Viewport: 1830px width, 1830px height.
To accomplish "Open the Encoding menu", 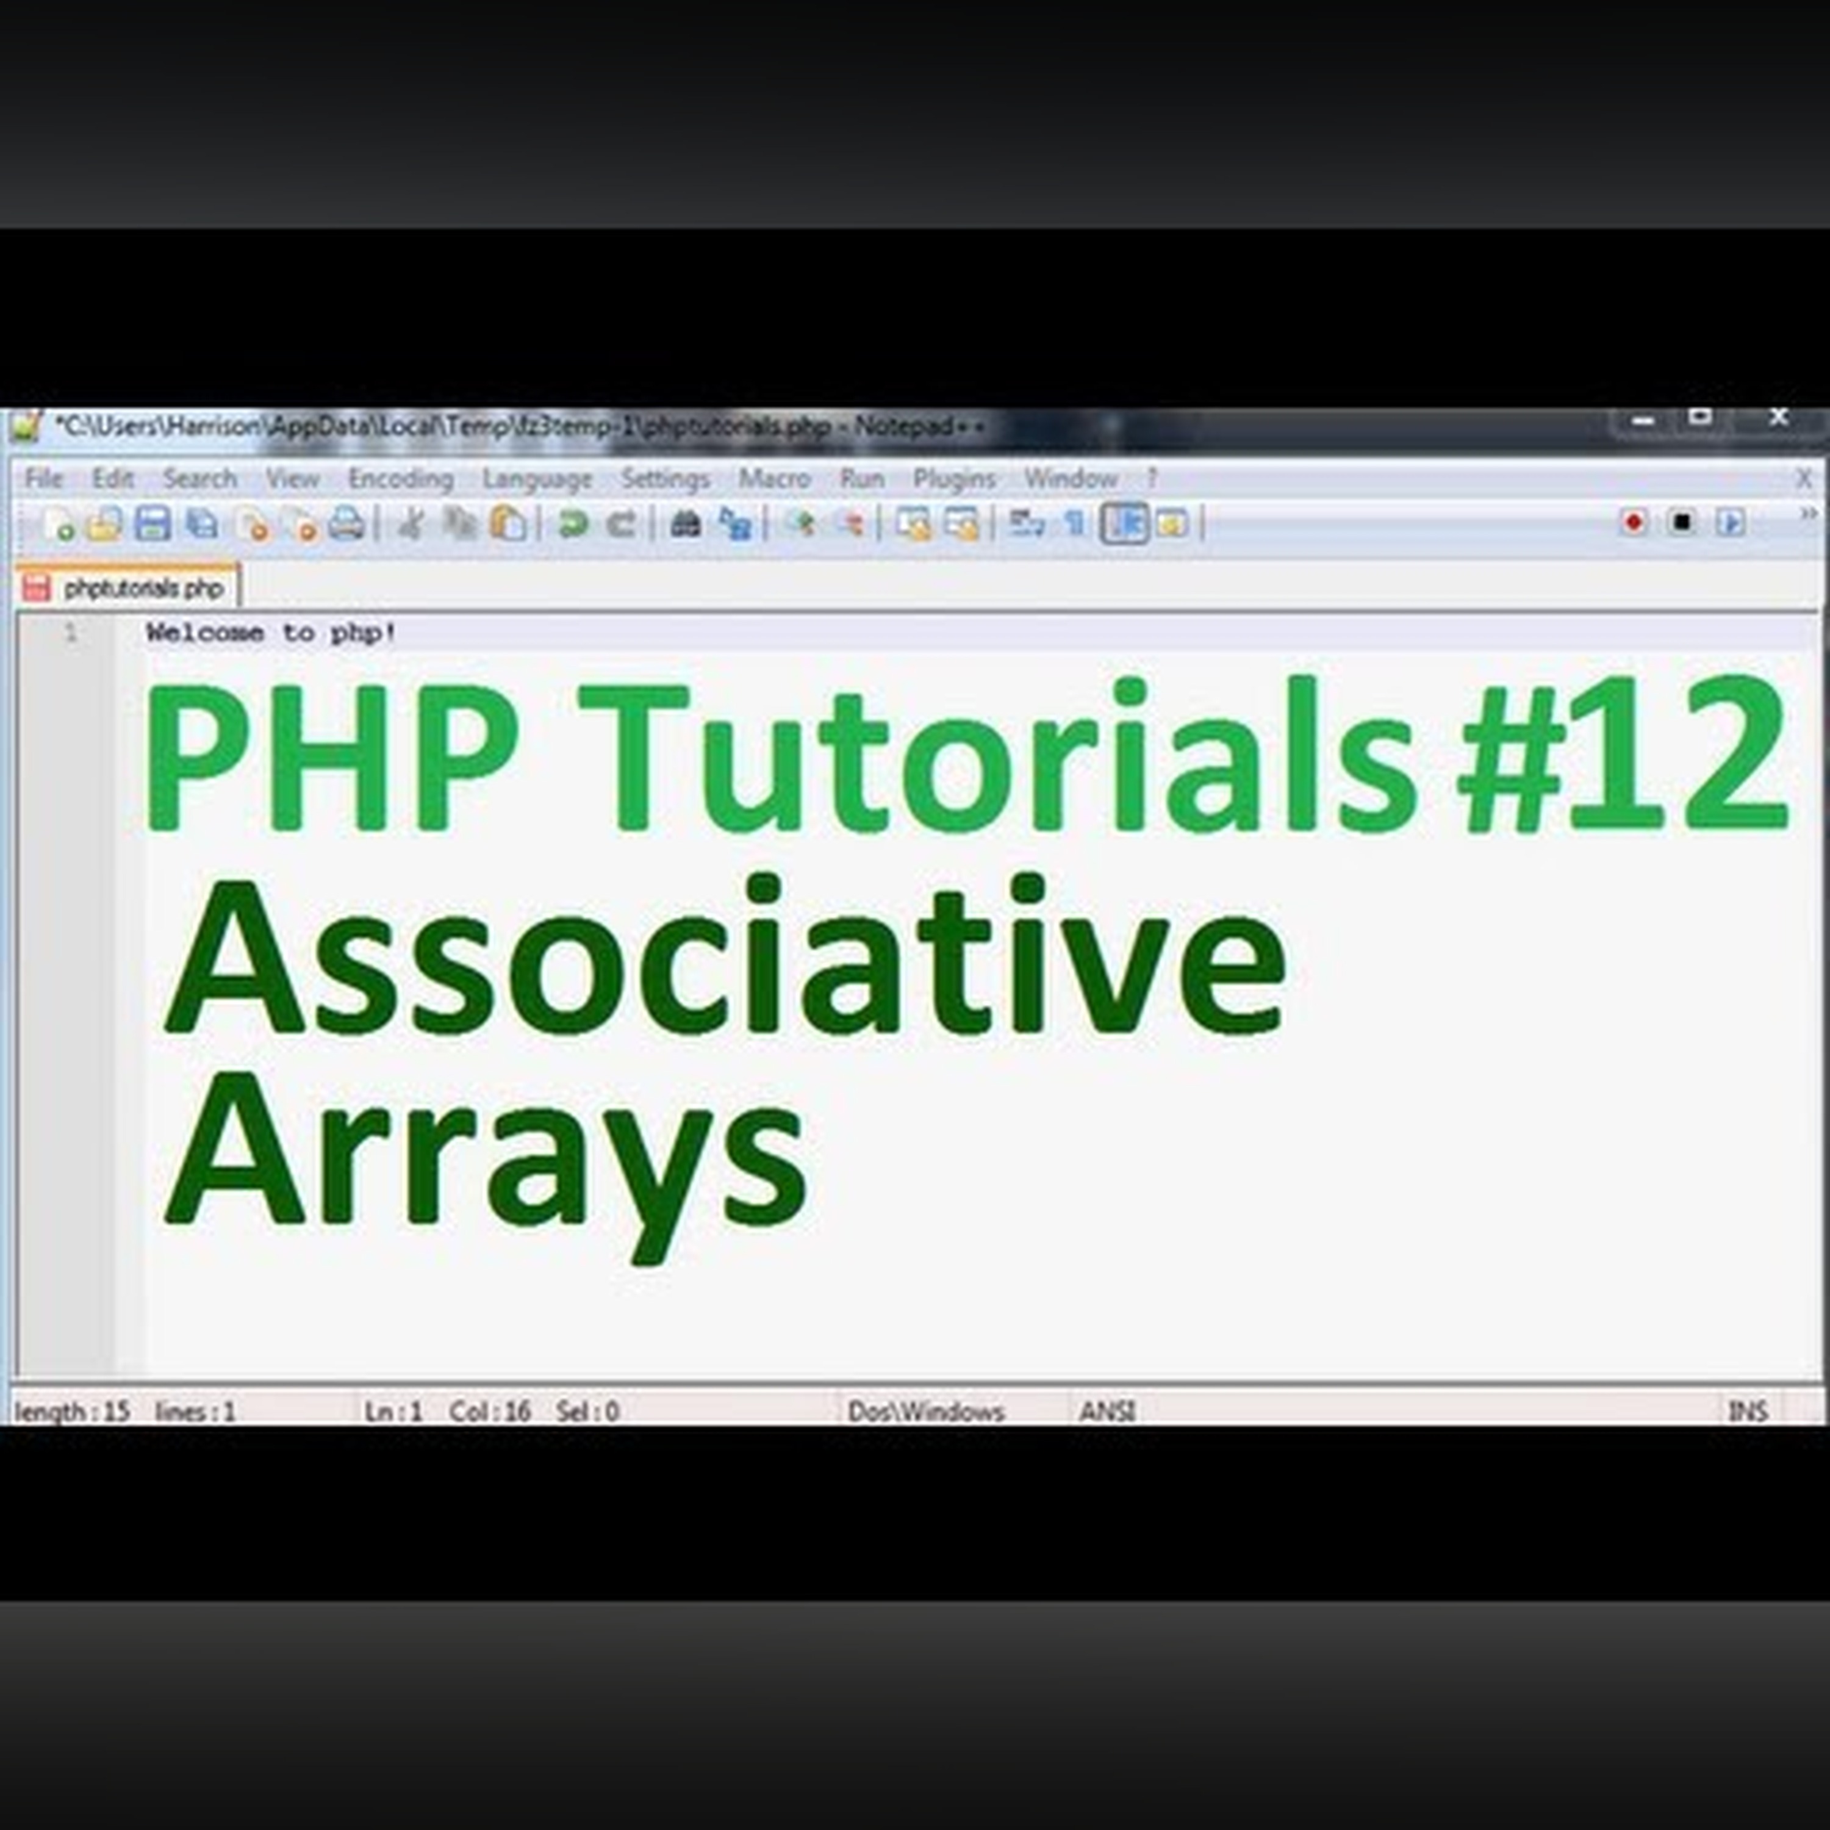I will tap(401, 478).
